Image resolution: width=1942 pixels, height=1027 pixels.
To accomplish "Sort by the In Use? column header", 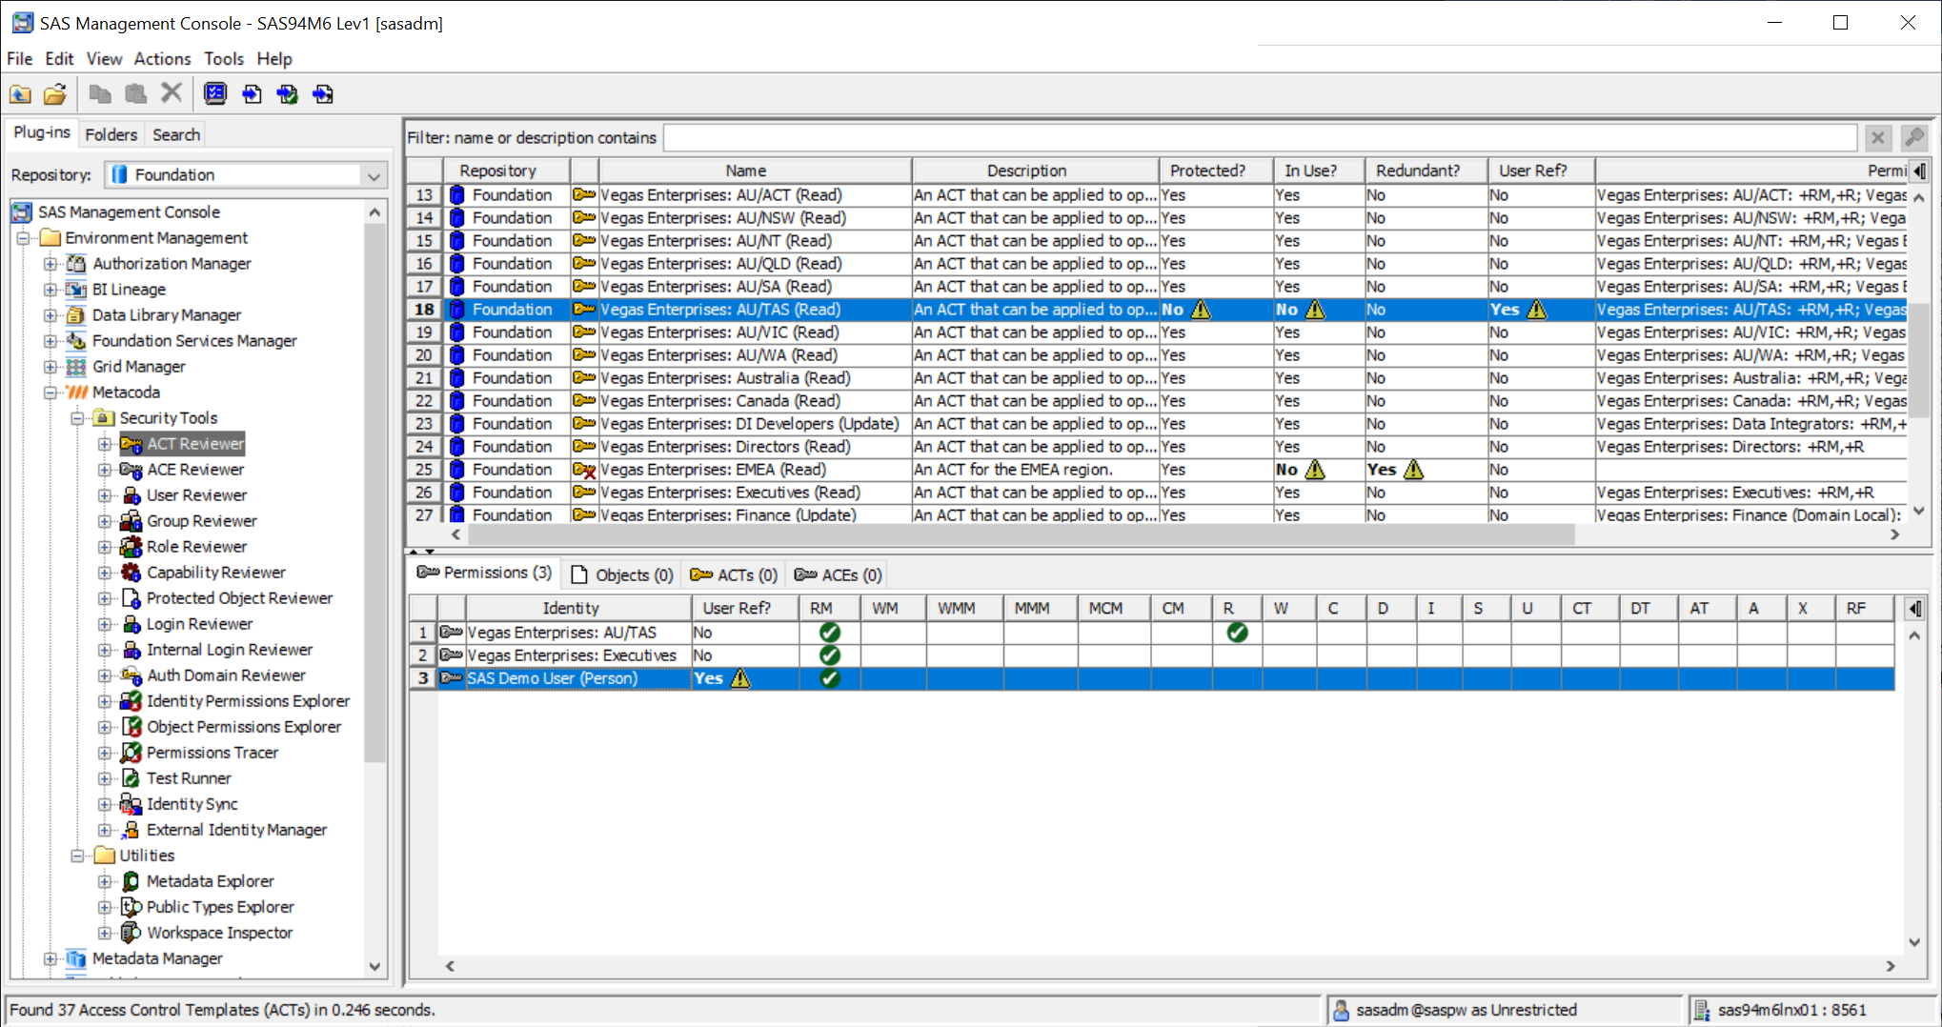I will [x=1319, y=171].
